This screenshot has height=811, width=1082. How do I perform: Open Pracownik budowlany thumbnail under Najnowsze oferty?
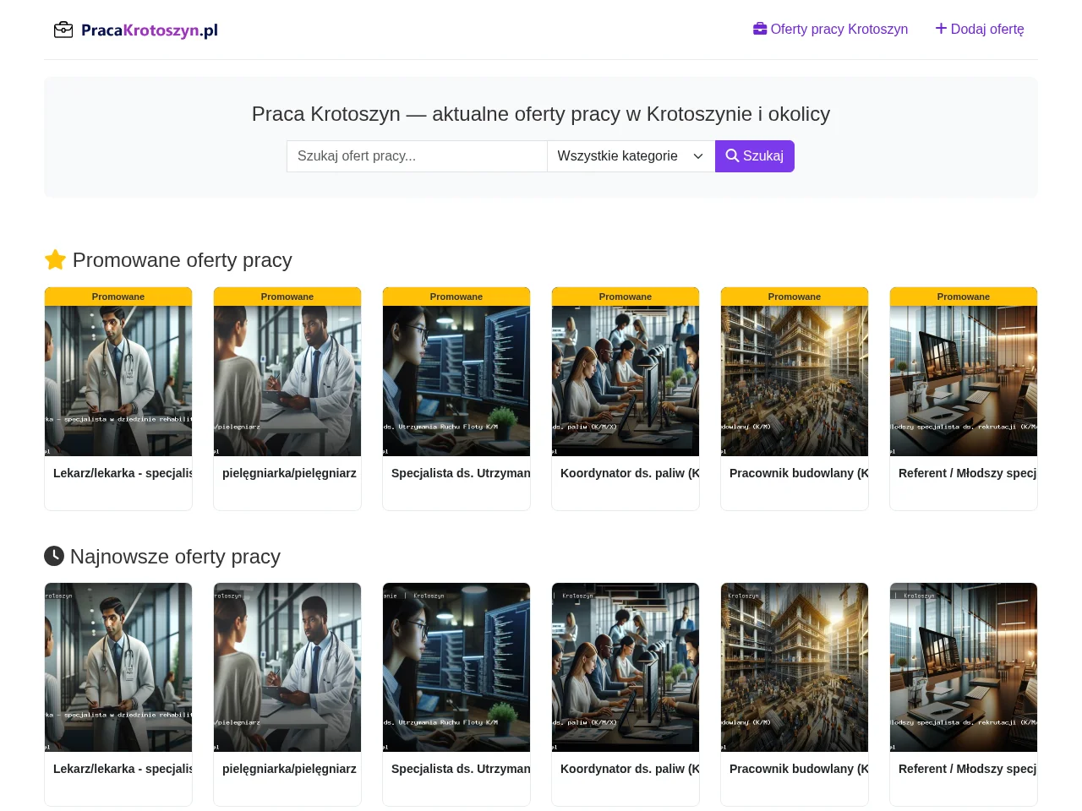click(x=795, y=667)
